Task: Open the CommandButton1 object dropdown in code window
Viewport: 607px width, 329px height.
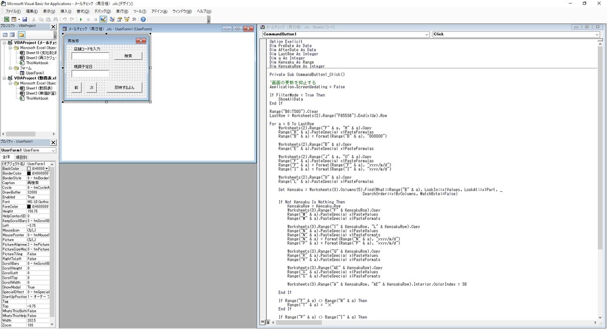Action: pos(427,34)
